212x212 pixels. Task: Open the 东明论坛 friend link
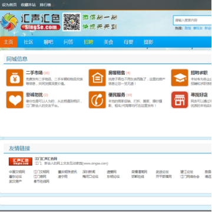click(x=113, y=177)
